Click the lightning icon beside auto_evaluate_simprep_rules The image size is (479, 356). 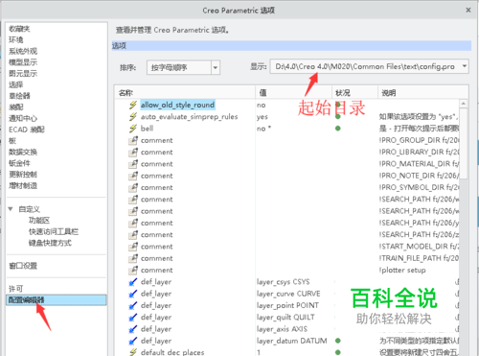pos(133,117)
